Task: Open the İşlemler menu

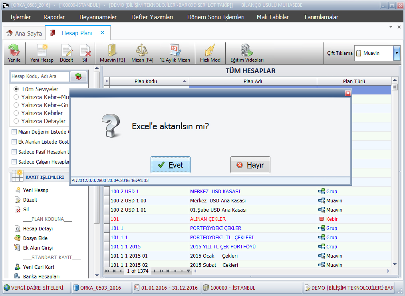Action: point(20,17)
